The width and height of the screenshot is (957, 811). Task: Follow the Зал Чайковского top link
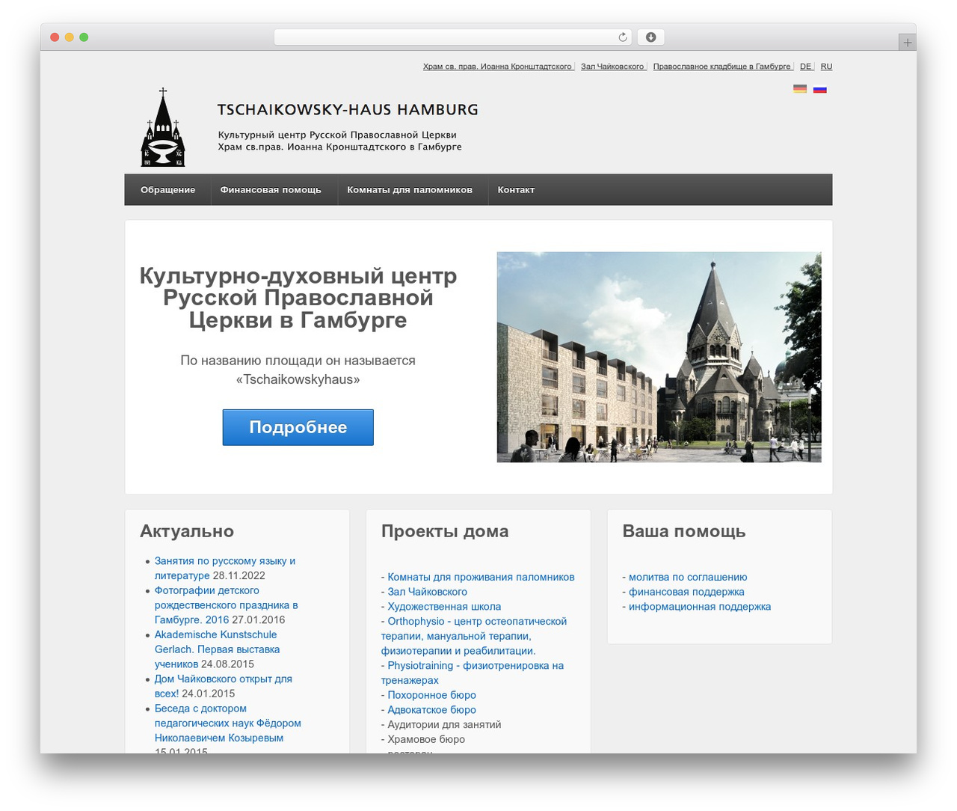point(612,67)
